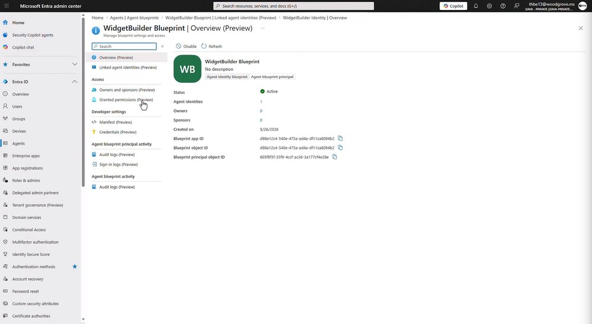Image resolution: width=592 pixels, height=324 pixels.
Task: Click Home breadcrumb link
Action: tap(97, 18)
